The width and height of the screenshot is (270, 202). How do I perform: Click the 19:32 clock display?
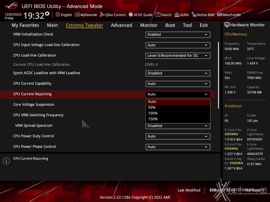(x=34, y=16)
